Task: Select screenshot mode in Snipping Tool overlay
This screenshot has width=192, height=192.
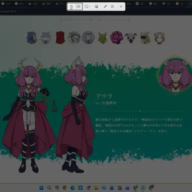Action: pyautogui.click(x=71, y=6)
